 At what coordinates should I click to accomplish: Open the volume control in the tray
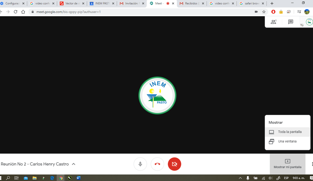point(271,178)
